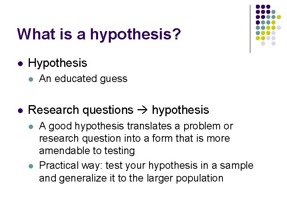Select the 'Research questions' heading text

pyautogui.click(x=81, y=110)
